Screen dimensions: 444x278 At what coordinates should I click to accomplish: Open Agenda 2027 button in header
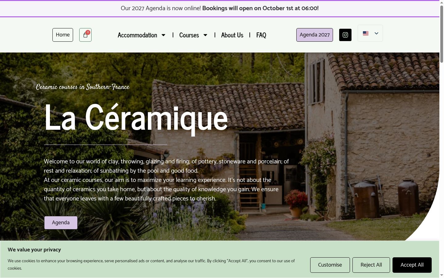(x=314, y=35)
